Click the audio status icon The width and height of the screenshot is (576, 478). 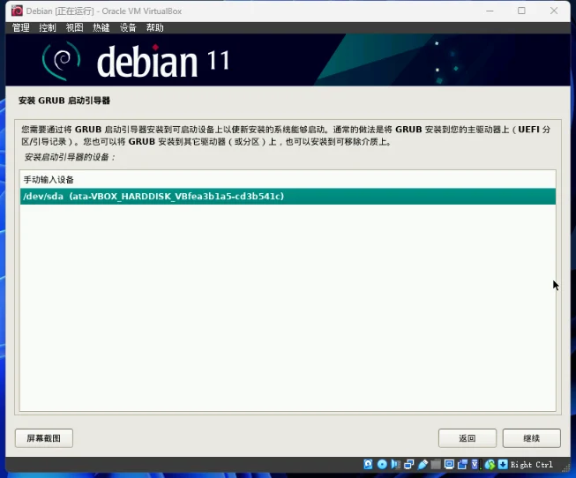pos(396,465)
